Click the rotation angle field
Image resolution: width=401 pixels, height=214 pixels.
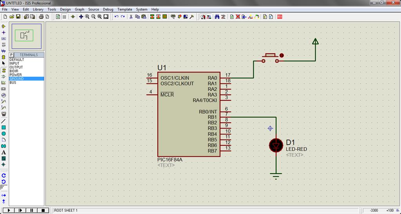pyautogui.click(x=4, y=188)
